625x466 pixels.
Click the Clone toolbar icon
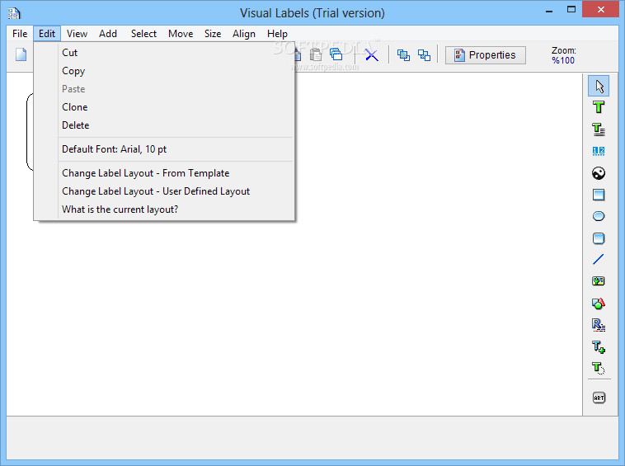[336, 54]
